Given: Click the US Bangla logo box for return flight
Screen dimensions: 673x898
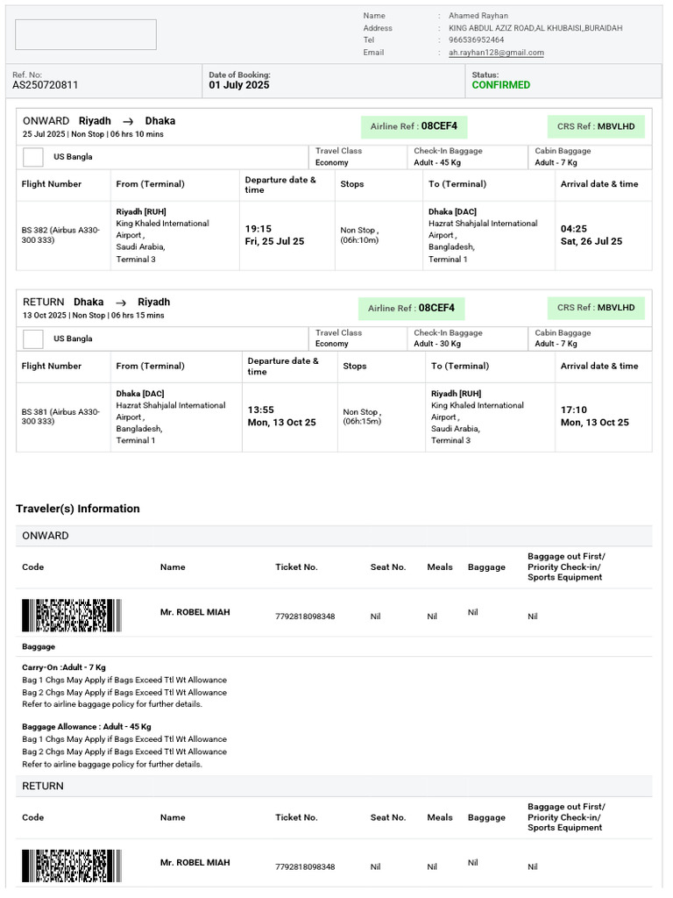Looking at the screenshot, I should coord(33,339).
